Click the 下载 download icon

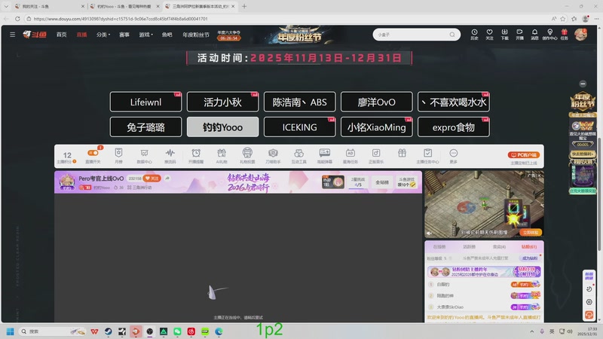504,34
